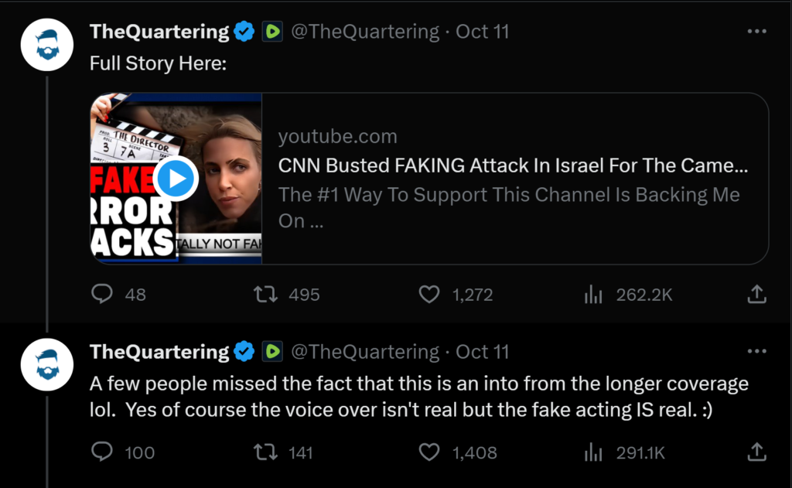
Task: Open the Oct 11 timestamp of first tweet
Action: [x=483, y=32]
